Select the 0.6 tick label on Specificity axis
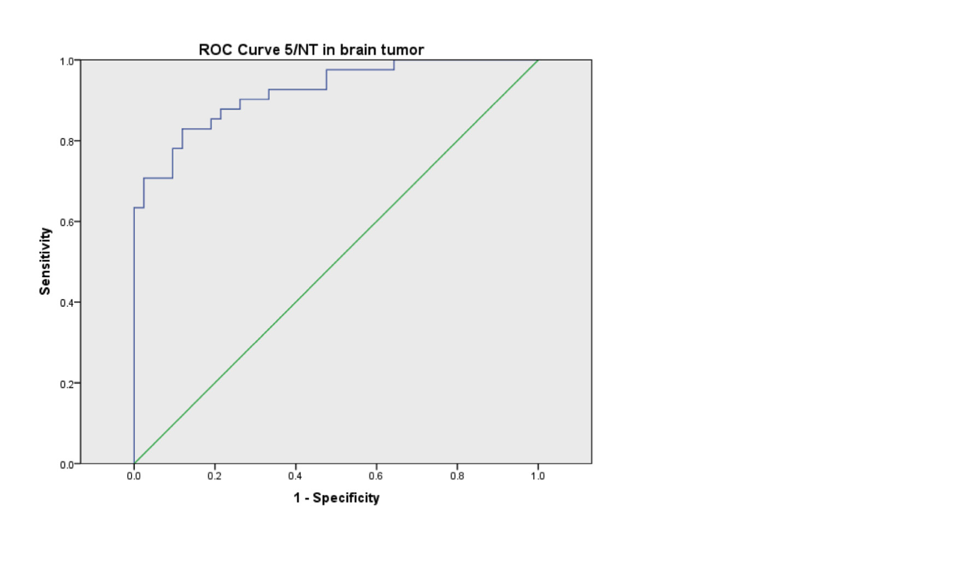 376,476
